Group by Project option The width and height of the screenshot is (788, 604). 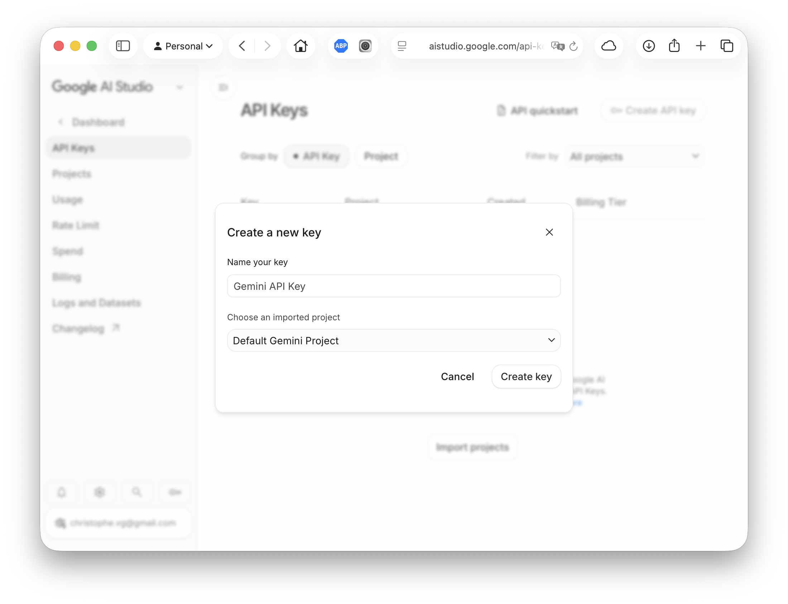tap(381, 156)
